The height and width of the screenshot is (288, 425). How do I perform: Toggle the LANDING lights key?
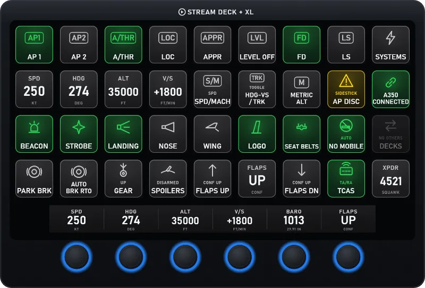pyautogui.click(x=123, y=134)
